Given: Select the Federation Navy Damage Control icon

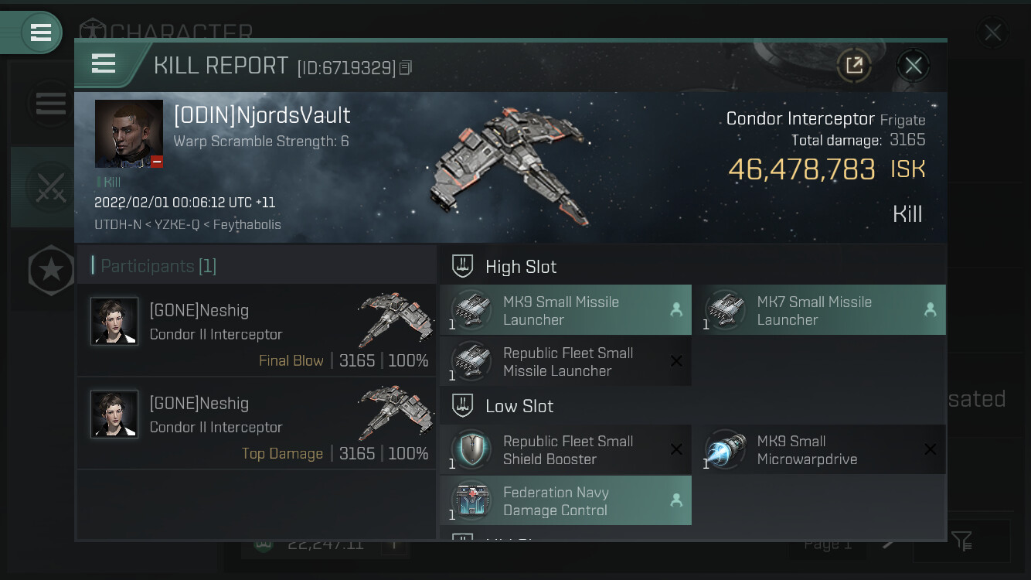Looking at the screenshot, I should pos(471,500).
